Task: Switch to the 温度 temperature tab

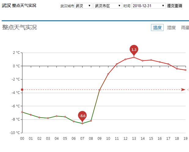Action: click(157, 28)
